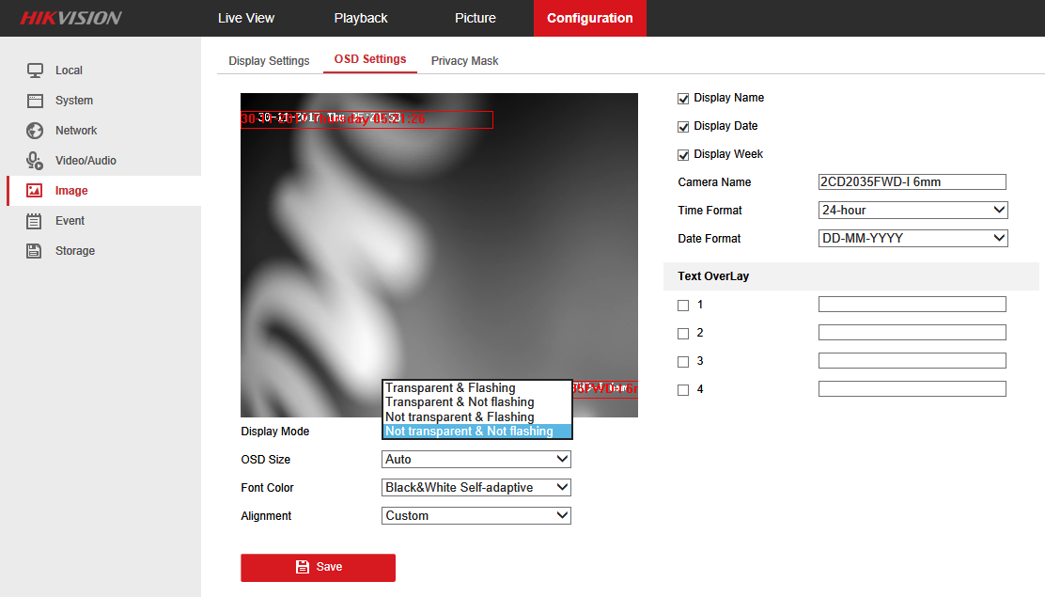This screenshot has width=1045, height=597.
Task: Open the Font Color dropdown
Action: pos(476,488)
